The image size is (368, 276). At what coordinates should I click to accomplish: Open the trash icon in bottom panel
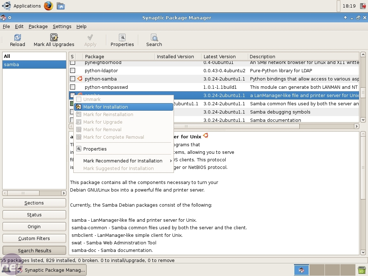(362, 270)
